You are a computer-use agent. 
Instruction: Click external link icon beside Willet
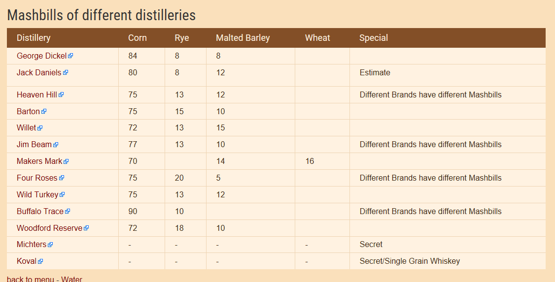tap(40, 128)
